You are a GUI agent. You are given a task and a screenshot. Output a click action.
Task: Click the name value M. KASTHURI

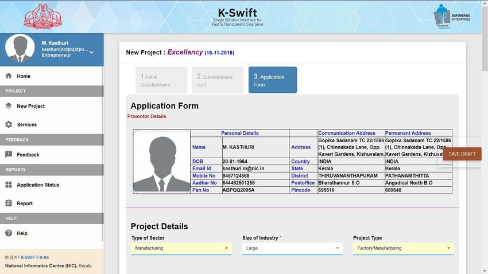255,147
